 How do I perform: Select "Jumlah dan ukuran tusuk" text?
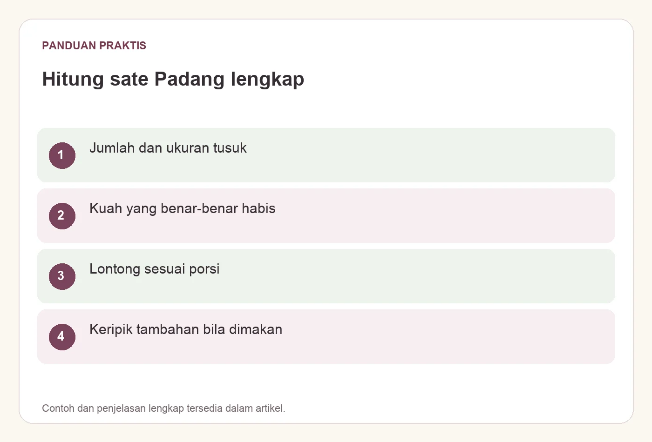point(168,148)
